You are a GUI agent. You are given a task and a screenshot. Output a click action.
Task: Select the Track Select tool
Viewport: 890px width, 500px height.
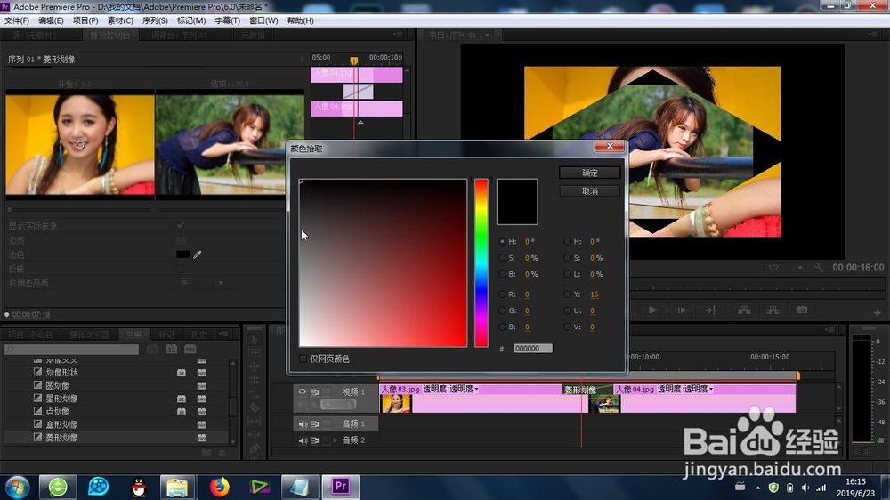(x=254, y=353)
